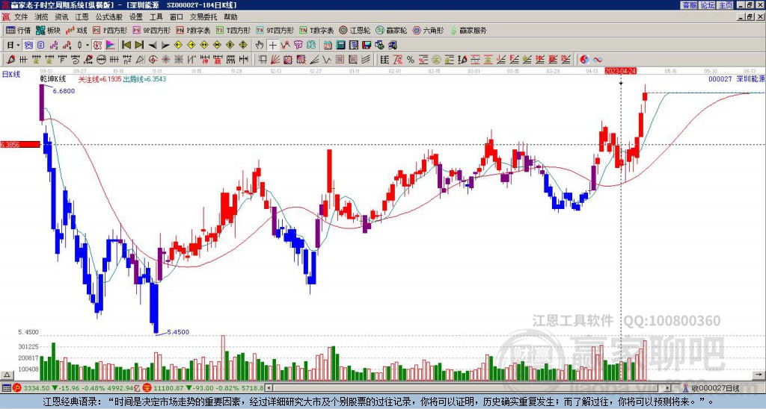This screenshot has width=766, height=409.
Task: Open the 江恩 menu
Action: pyautogui.click(x=82, y=17)
